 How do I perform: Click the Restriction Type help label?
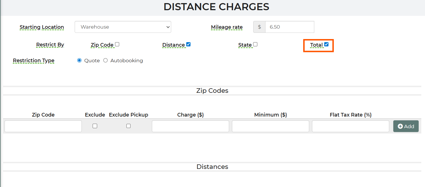pos(34,61)
